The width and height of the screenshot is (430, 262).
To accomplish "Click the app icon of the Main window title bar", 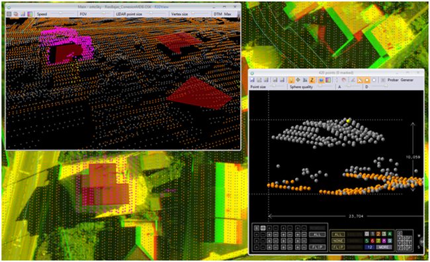I will [9, 7].
